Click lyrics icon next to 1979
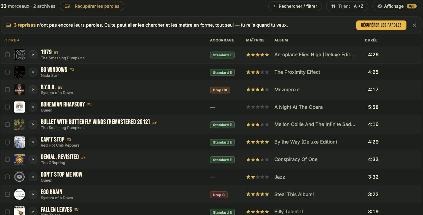The image size is (423, 215). [56, 52]
